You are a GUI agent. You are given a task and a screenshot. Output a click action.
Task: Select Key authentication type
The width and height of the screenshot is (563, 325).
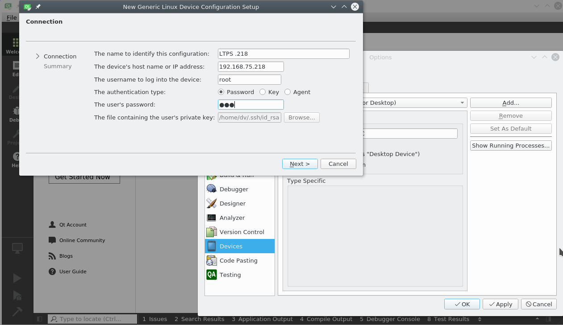263,92
